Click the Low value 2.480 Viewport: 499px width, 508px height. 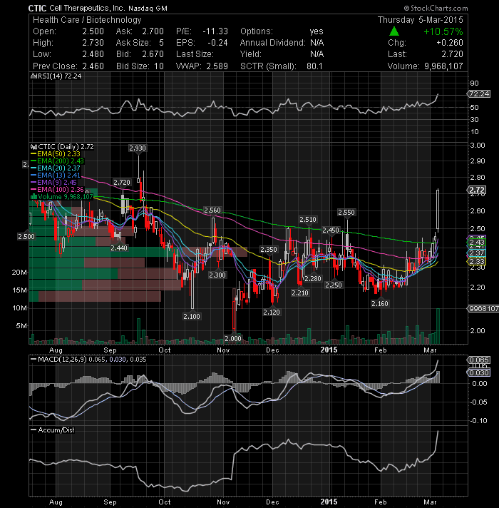(x=93, y=54)
